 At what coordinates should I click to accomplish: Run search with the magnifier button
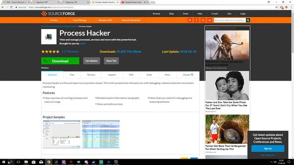[x=248, y=20]
